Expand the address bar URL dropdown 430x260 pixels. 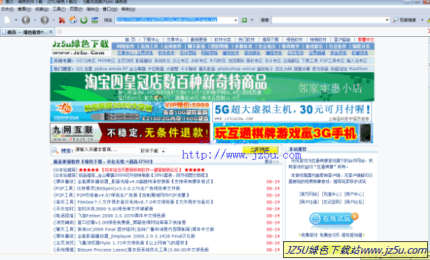tap(236, 20)
